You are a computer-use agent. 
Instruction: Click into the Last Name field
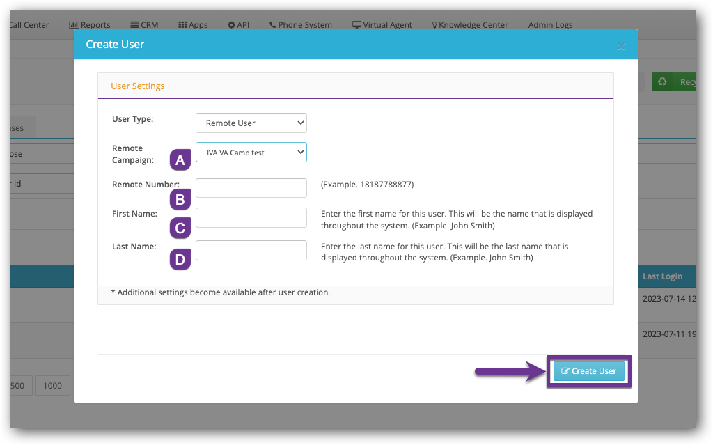pos(251,250)
